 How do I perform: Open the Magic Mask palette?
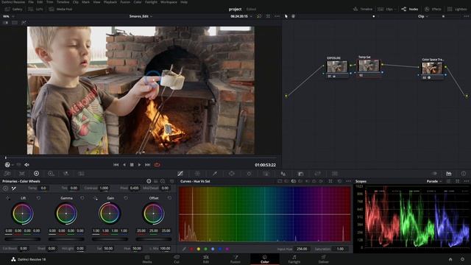(x=266, y=174)
